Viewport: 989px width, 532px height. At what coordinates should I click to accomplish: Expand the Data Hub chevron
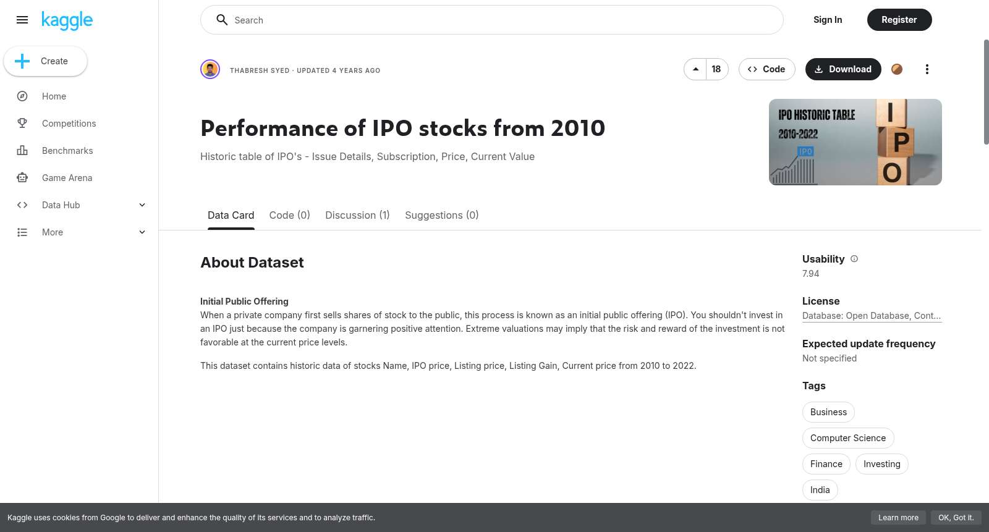coord(142,205)
